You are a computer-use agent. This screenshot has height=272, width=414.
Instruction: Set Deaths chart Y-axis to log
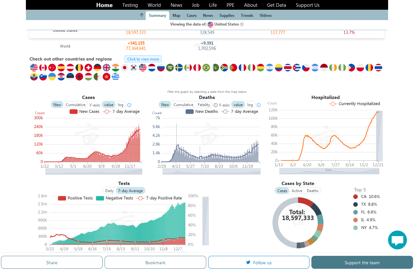coord(250,105)
